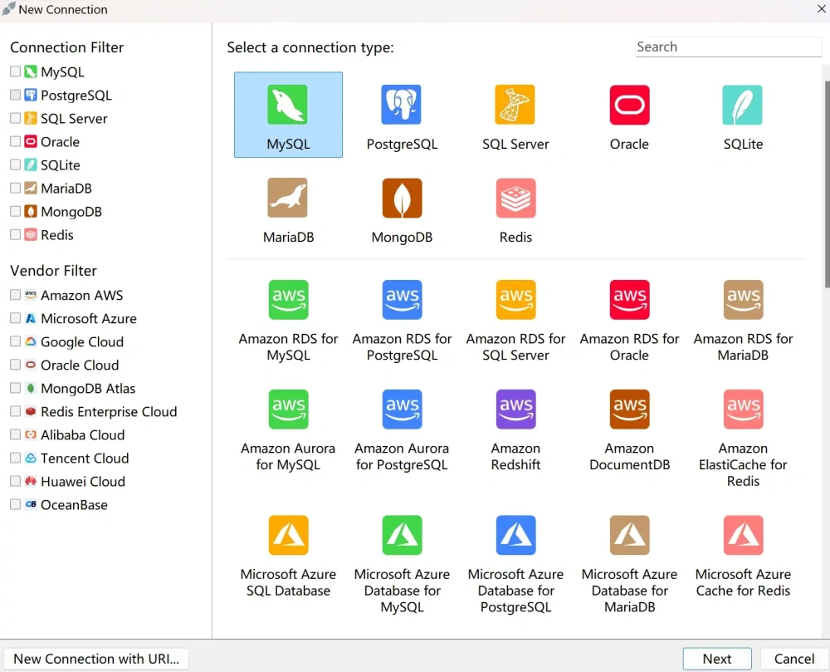
Task: Check the Google Cloud vendor filter
Action: point(15,341)
